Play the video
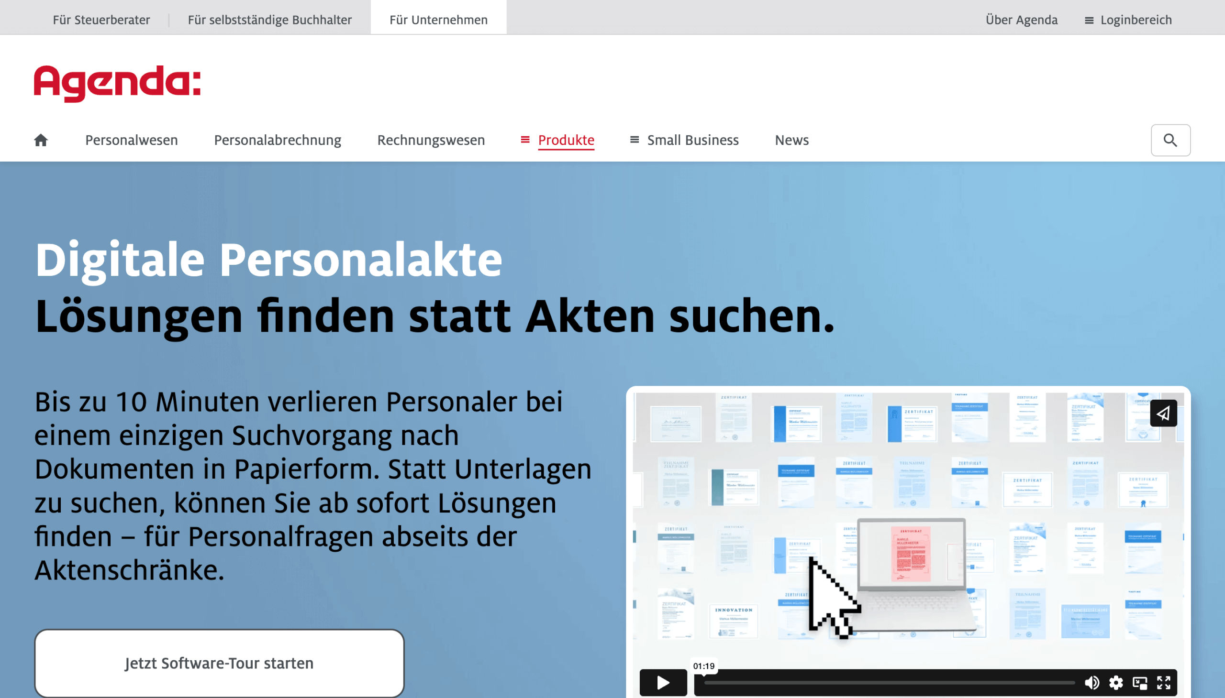 663,682
